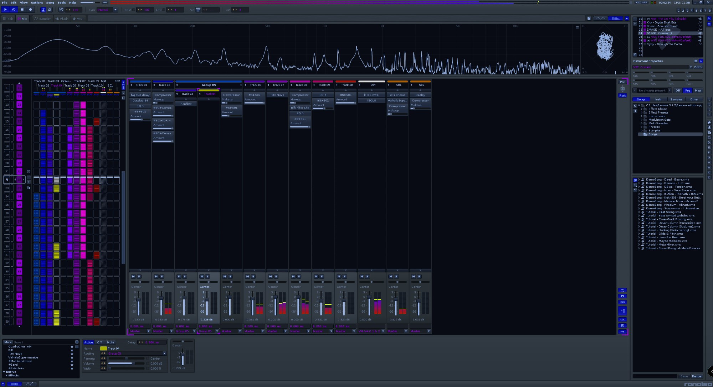713x387 pixels.
Task: Open the Tools menu
Action: click(x=62, y=2)
